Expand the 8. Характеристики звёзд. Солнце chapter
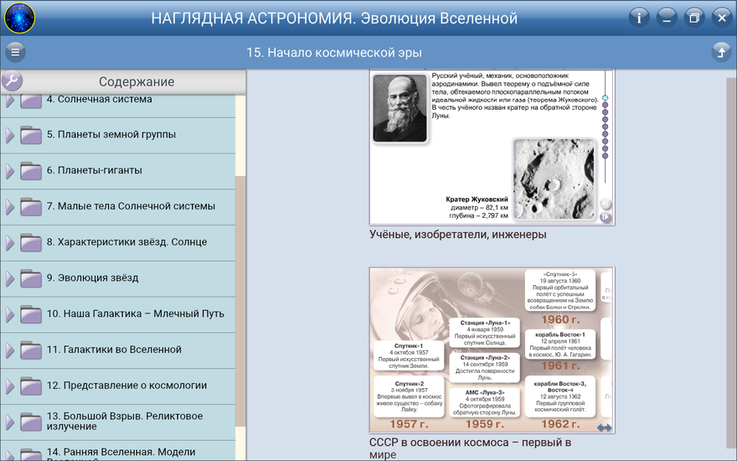 [10, 242]
